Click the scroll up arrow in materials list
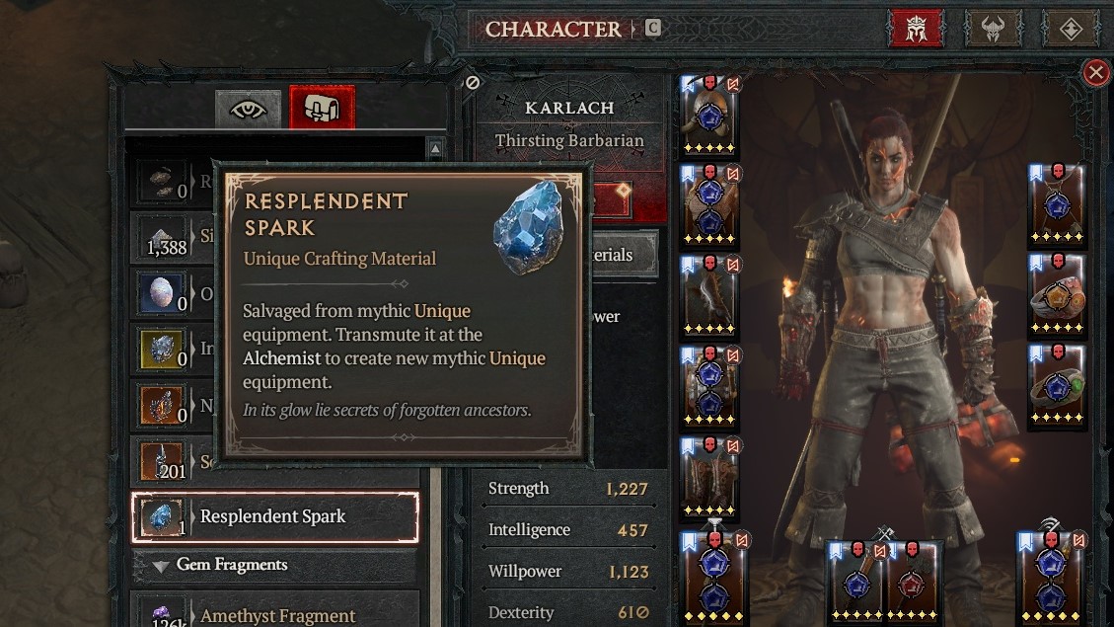Viewport: 1114px width, 627px height. [x=435, y=148]
